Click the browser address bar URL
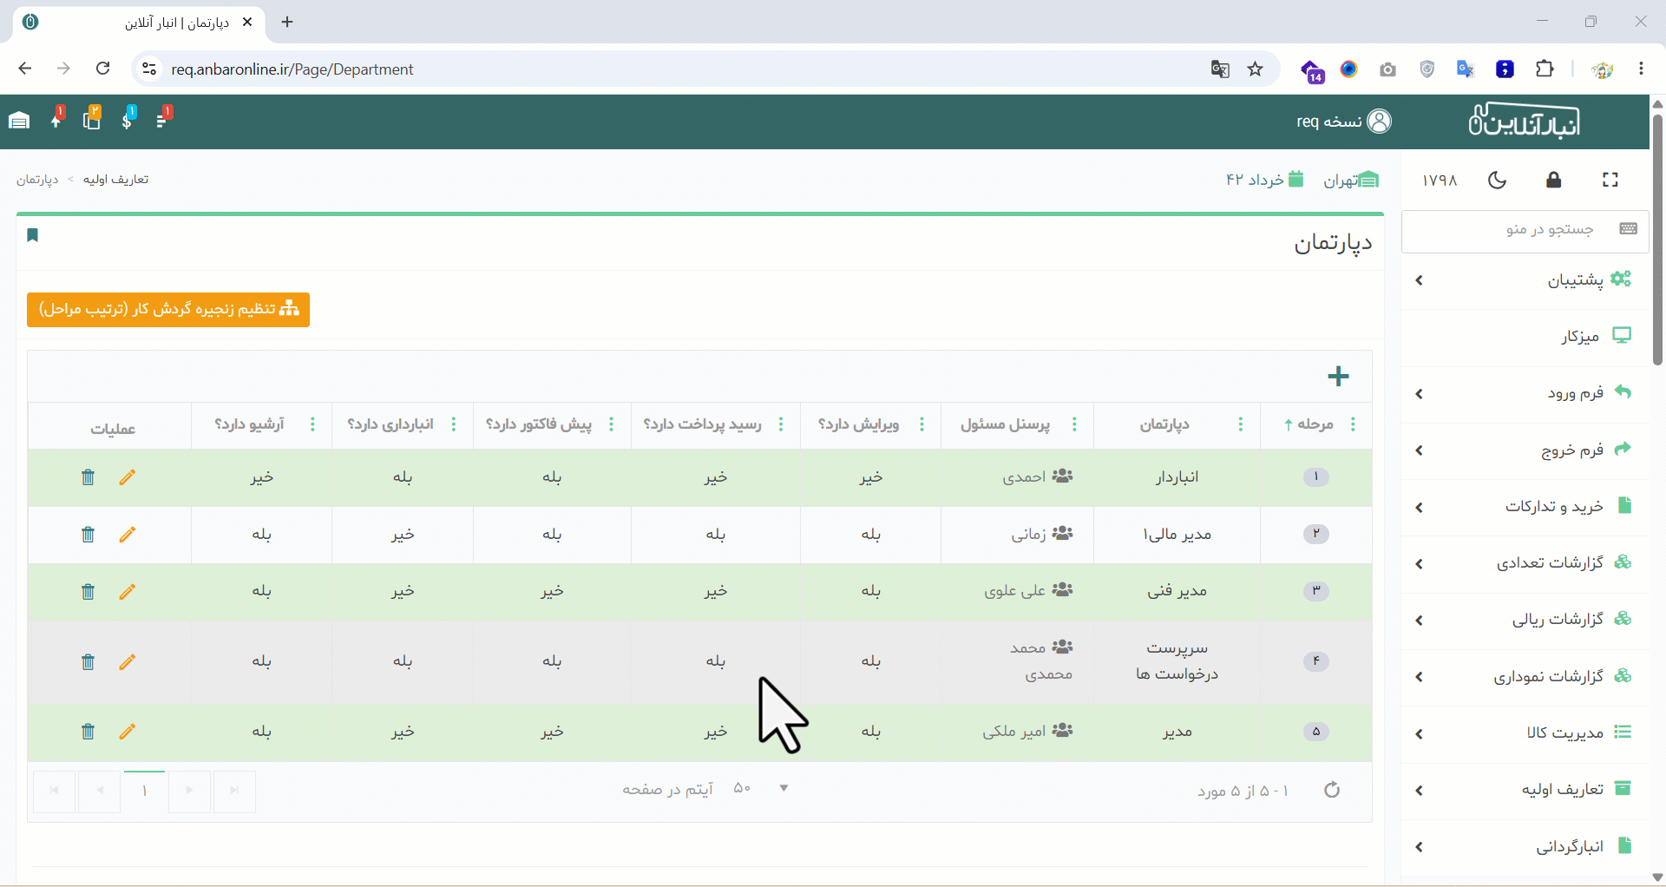Viewport: 1666px width, 887px height. (292, 69)
